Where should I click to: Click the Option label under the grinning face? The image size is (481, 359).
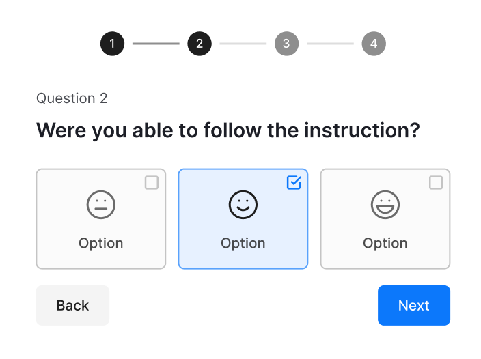[385, 243]
